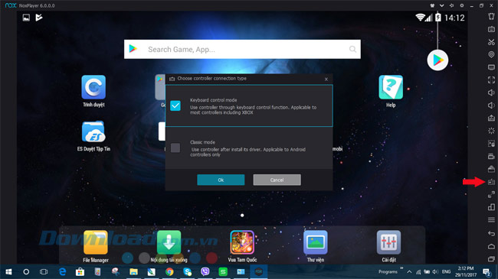Image resolution: width=498 pixels, height=279 pixels.
Task: Open the macro recorder sidebar icon
Action: [x=491, y=144]
